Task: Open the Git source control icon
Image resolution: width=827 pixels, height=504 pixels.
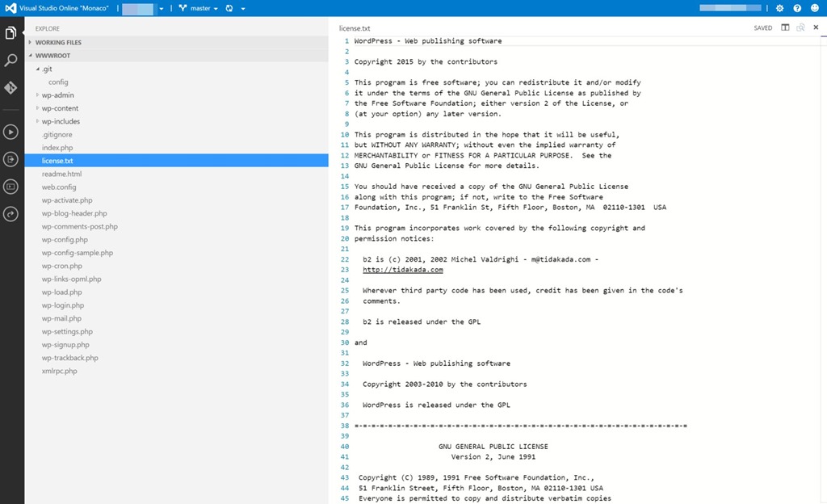Action: 11,88
